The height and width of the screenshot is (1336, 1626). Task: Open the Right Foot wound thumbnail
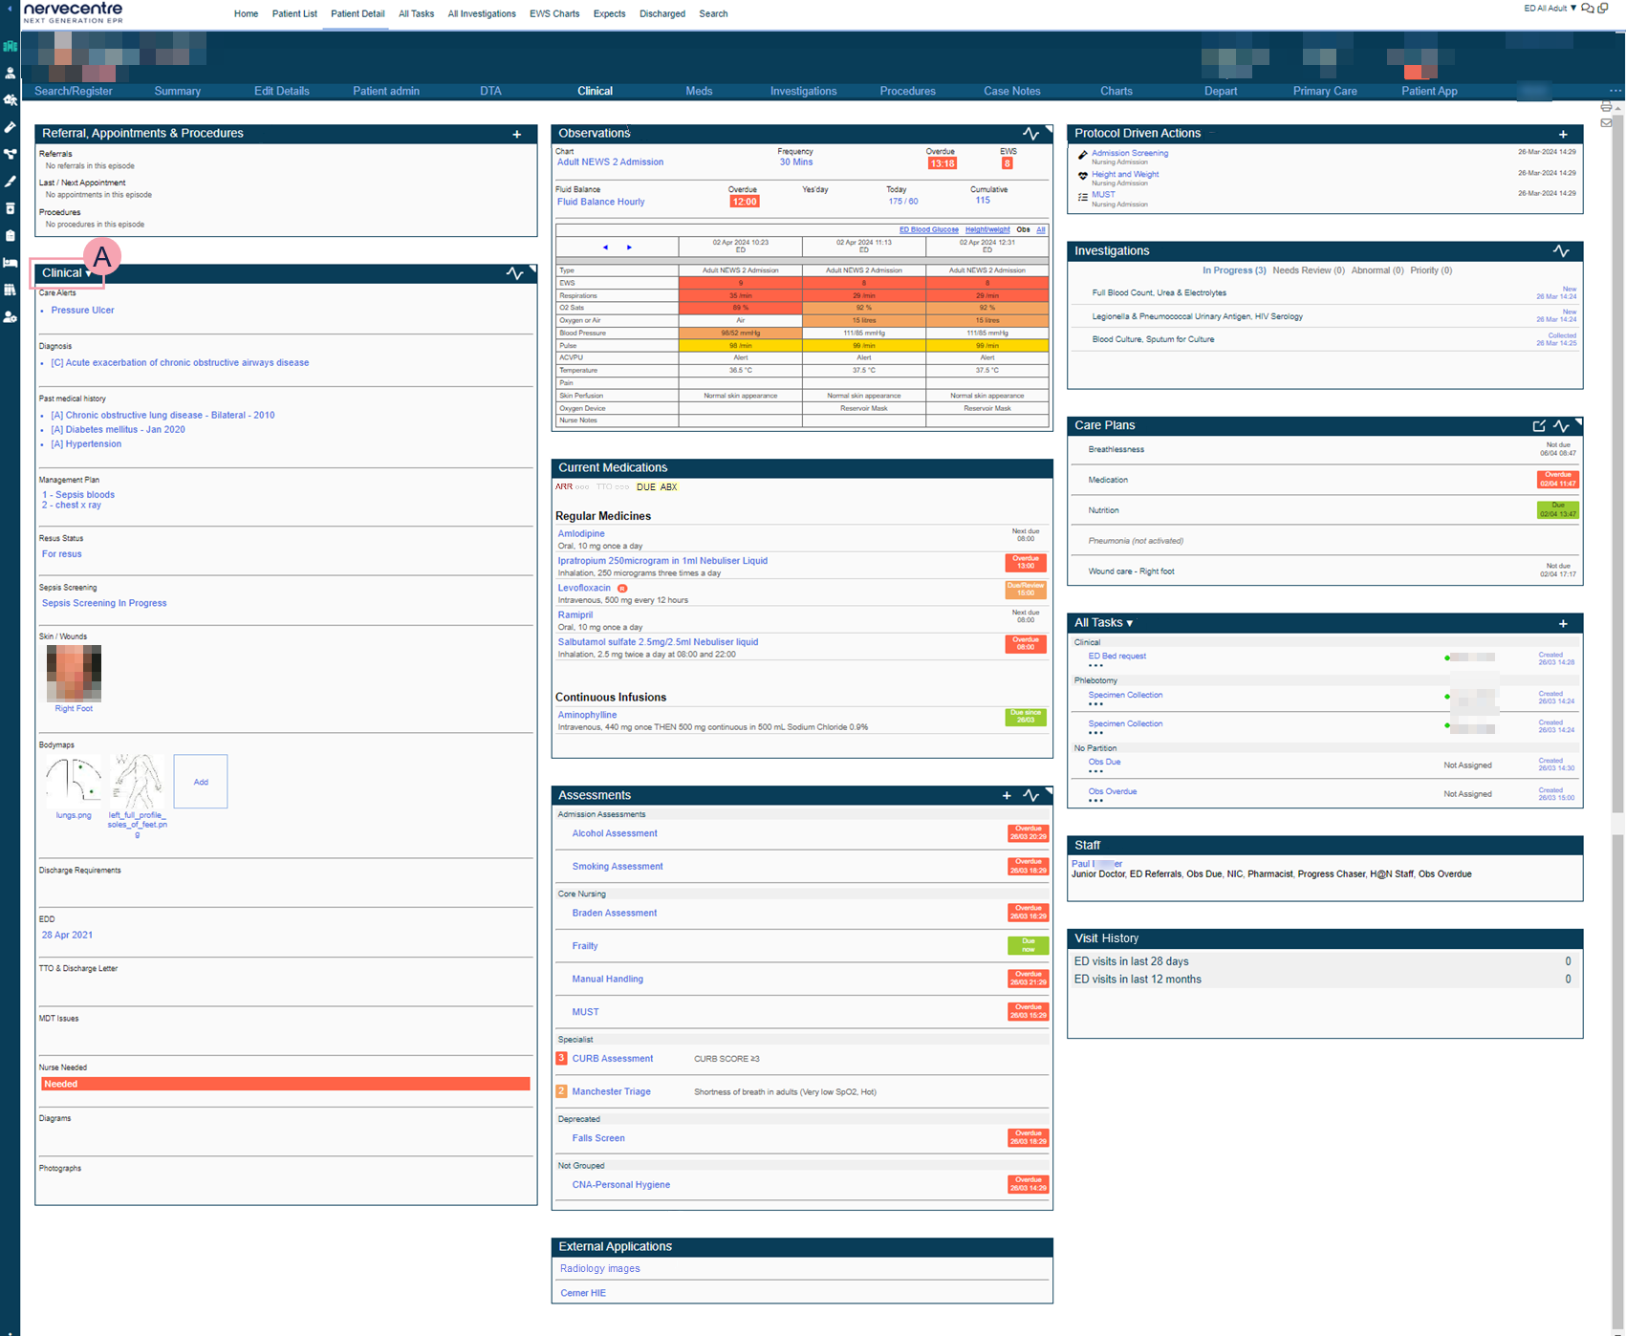pyautogui.click(x=74, y=674)
